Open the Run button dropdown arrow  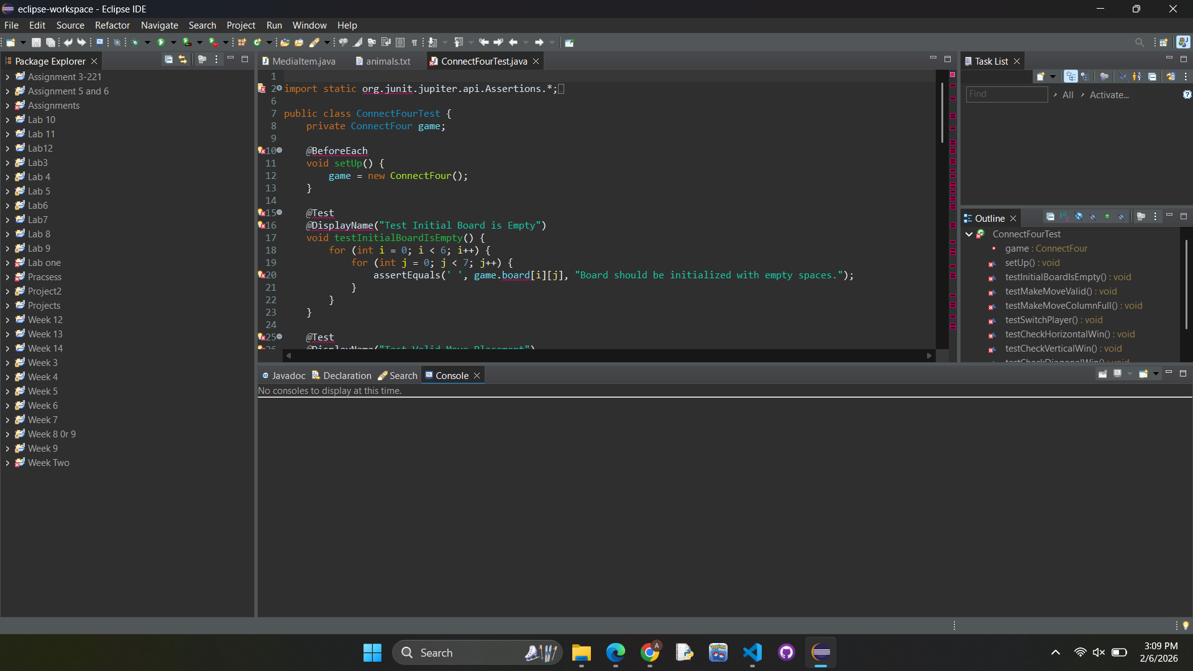coord(173,42)
